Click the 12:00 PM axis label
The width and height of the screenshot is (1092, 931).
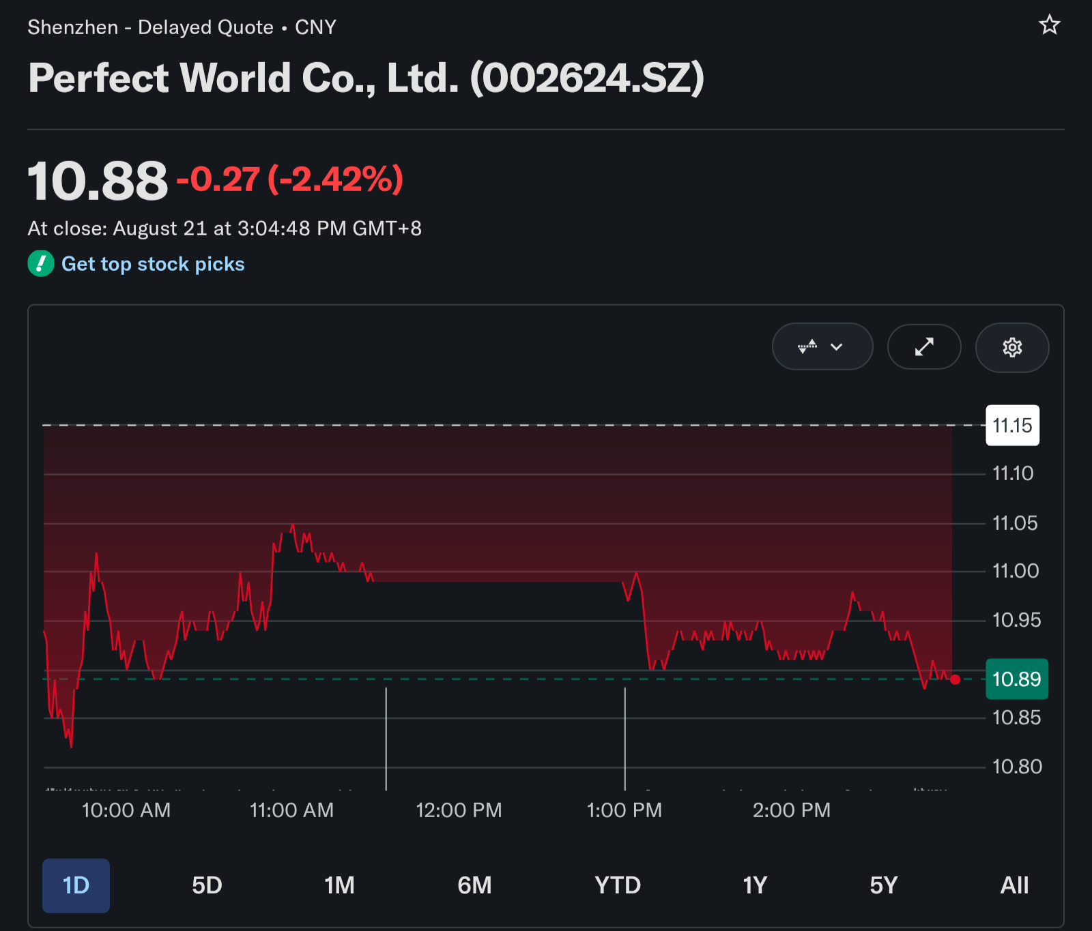click(x=459, y=810)
